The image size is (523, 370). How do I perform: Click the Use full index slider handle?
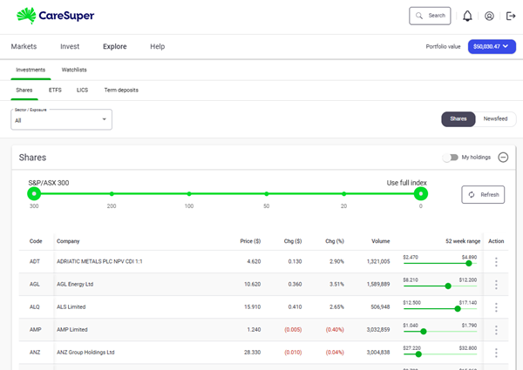pos(421,193)
